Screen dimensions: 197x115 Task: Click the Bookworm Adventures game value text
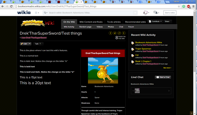pos(104,86)
